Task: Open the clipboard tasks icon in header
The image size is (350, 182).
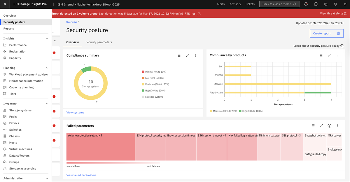Action: coord(316,4)
